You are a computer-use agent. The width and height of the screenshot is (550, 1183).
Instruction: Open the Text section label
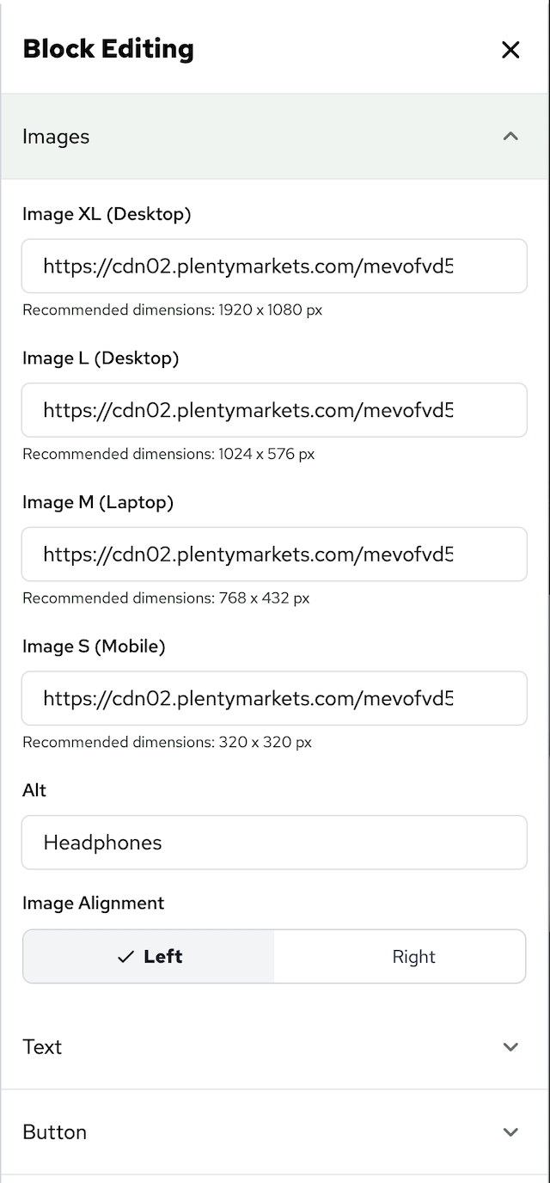(x=42, y=1047)
